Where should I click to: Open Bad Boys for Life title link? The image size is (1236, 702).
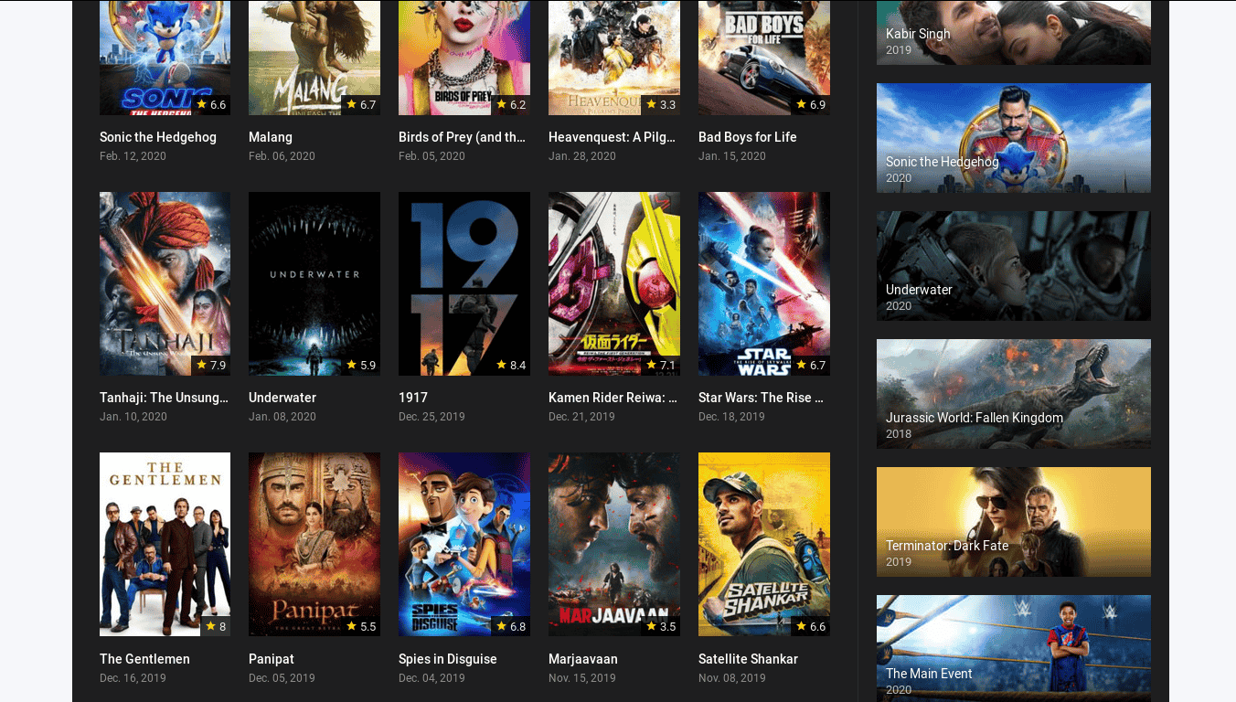point(748,137)
